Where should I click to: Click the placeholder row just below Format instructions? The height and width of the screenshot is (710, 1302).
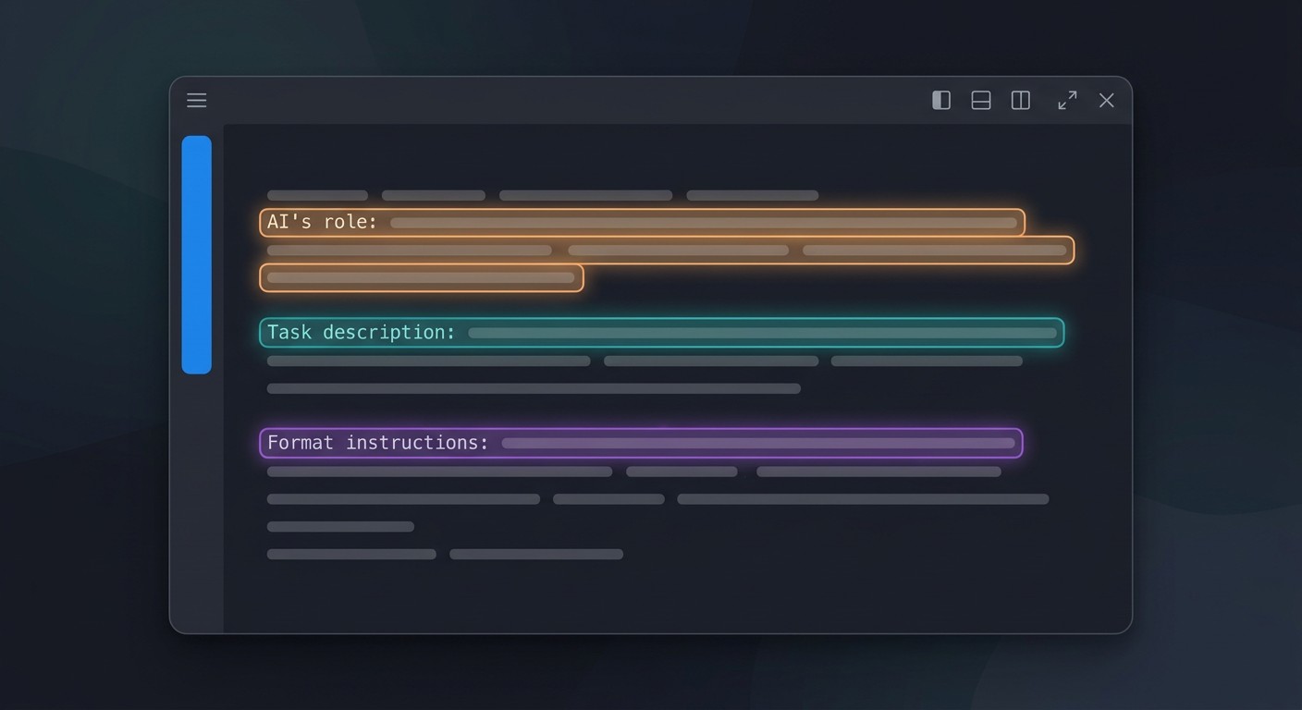[x=634, y=471]
